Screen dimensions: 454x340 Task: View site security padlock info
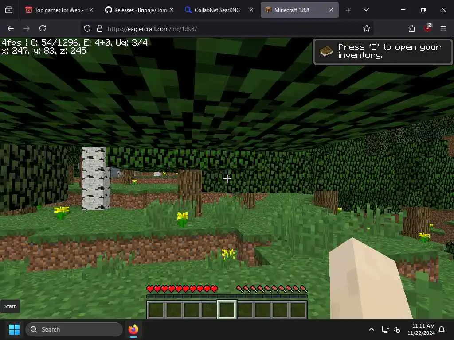[100, 29]
